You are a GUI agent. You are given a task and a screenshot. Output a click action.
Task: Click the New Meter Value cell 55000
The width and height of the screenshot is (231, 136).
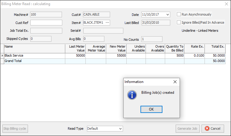pos(116,56)
